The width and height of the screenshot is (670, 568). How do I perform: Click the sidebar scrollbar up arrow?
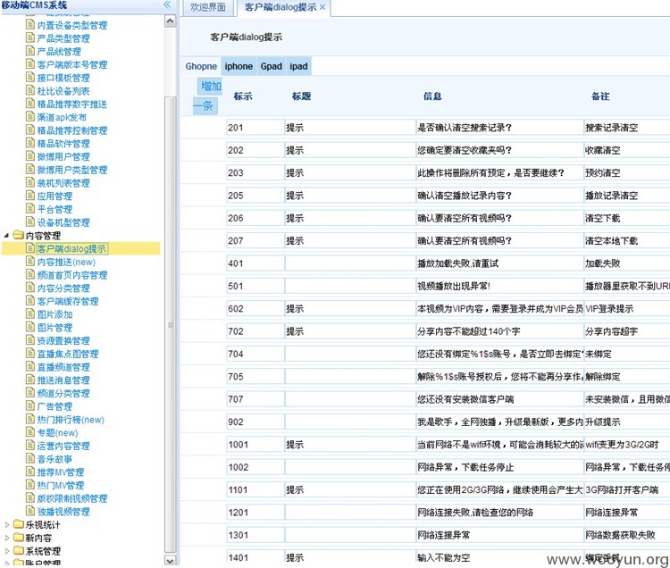pyautogui.click(x=170, y=21)
